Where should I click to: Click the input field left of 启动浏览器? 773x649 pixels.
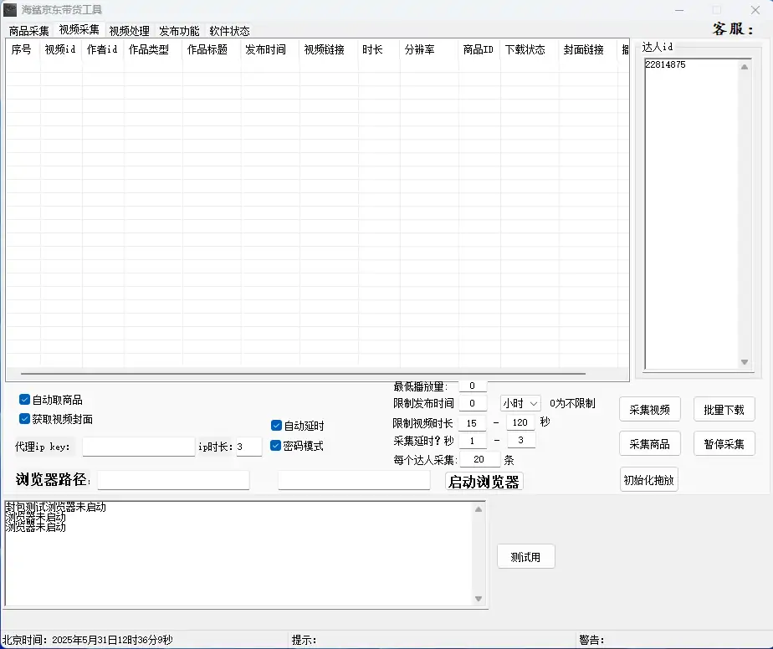click(x=354, y=480)
